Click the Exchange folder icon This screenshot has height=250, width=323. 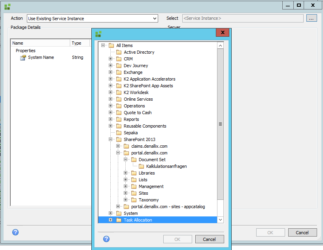119,72
